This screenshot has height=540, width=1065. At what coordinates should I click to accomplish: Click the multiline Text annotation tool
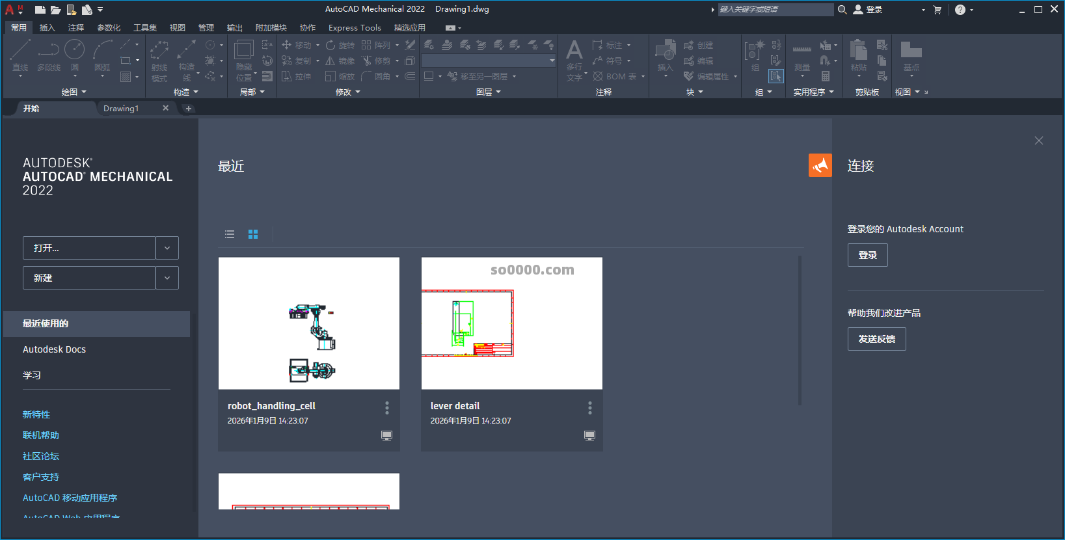574,59
